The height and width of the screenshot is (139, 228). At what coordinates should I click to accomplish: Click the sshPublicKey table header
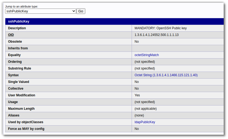click(19, 21)
